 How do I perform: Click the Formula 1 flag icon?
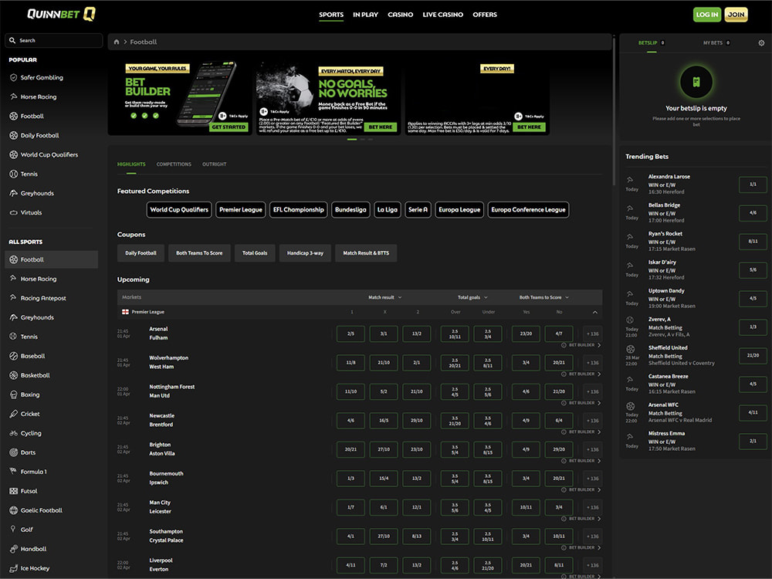coord(13,472)
